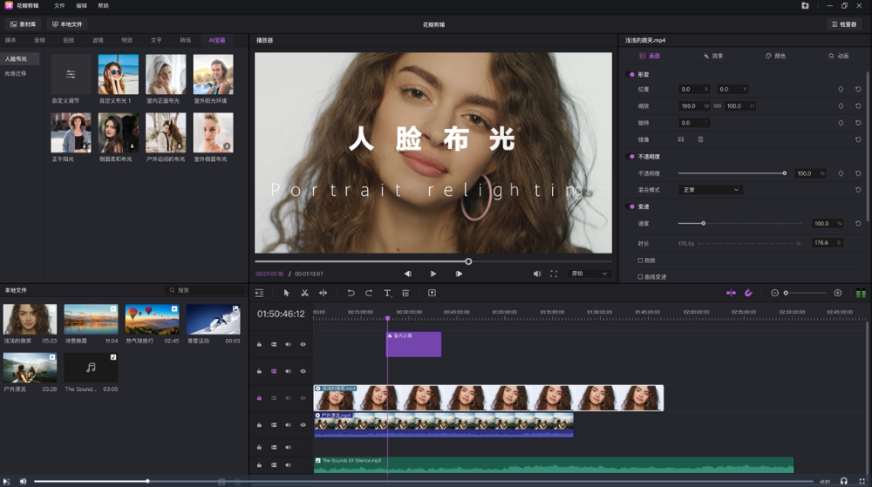
Task: Click the magnet snap icon above timeline
Action: (748, 294)
